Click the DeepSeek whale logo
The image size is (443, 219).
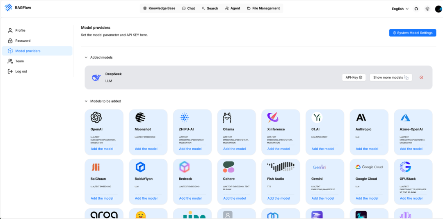coord(96,78)
